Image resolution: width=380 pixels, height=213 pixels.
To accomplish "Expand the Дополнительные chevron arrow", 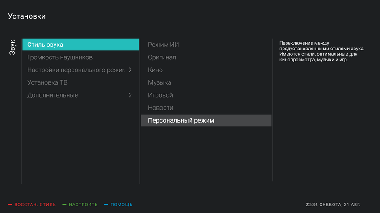I will (130, 95).
